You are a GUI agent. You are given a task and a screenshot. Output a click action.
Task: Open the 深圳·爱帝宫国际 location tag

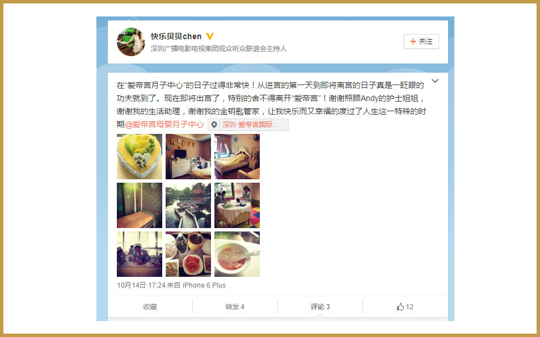pyautogui.click(x=248, y=125)
